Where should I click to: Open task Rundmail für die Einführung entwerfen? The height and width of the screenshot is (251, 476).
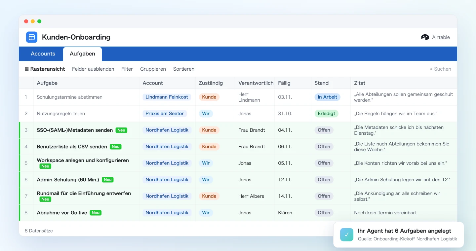84,193
